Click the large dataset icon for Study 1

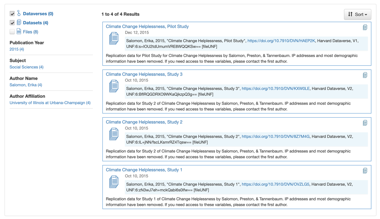pyautogui.click(x=114, y=182)
